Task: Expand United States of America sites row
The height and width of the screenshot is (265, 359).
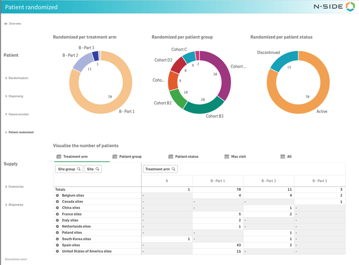Action: pyautogui.click(x=57, y=251)
